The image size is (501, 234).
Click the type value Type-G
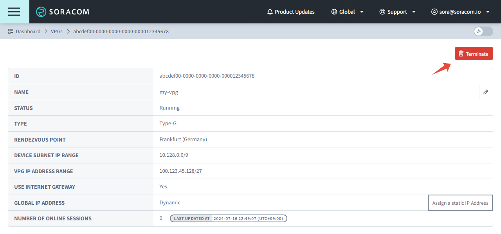pyautogui.click(x=168, y=124)
